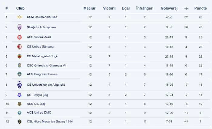This screenshot has height=129, width=212.
Task: Click the CS Universitar din Alba Iulia crest
Action: click(19, 85)
